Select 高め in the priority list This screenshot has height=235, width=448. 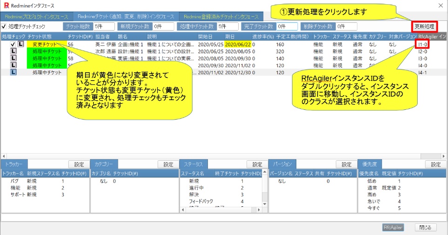point(372,195)
